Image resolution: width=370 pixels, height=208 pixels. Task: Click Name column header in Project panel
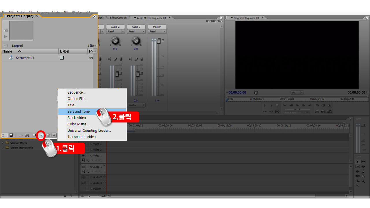30,51
